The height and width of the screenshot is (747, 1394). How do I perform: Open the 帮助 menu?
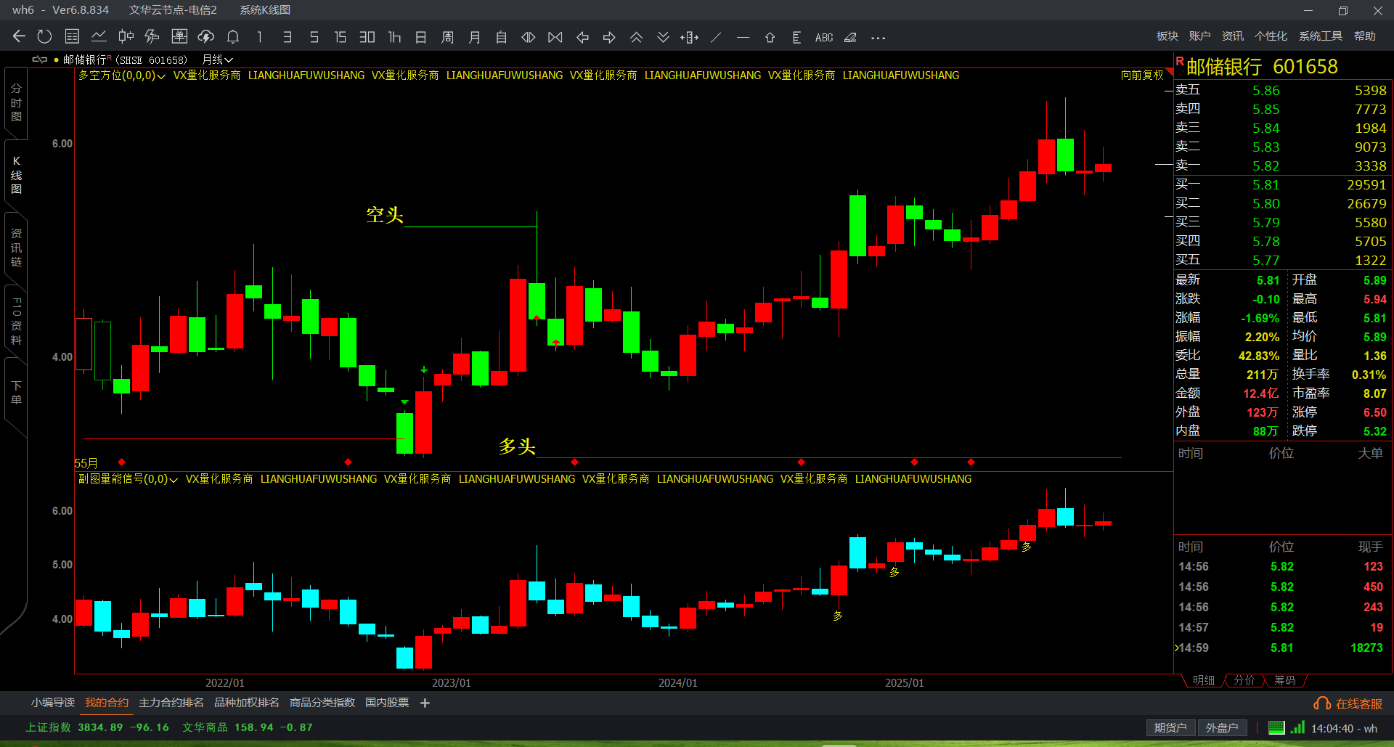[1365, 36]
